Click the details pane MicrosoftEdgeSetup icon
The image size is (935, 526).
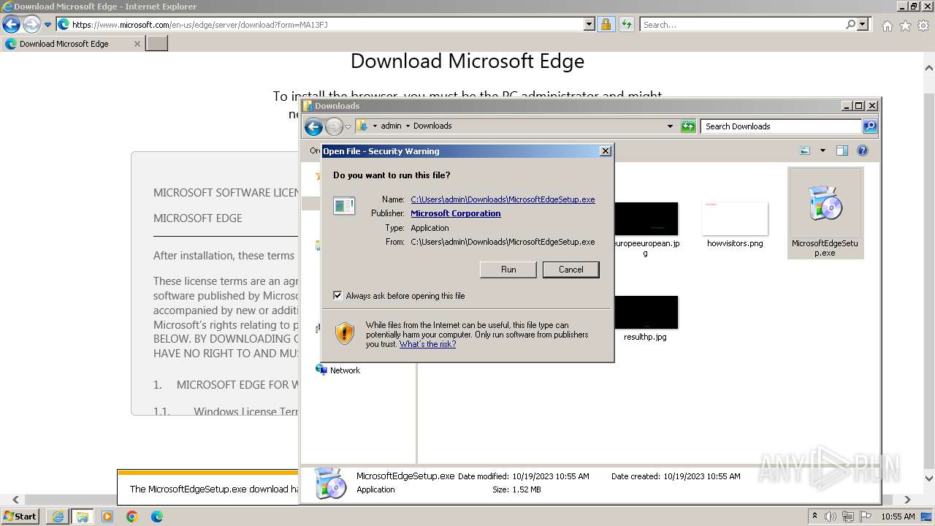point(331,483)
